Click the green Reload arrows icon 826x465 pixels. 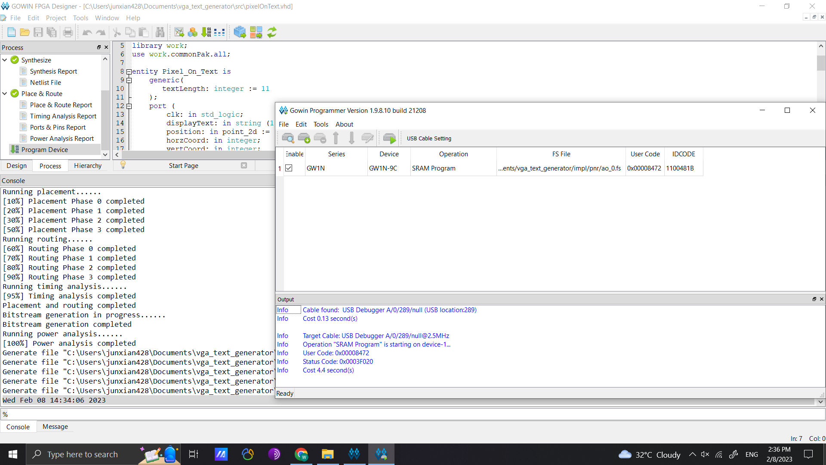point(272,32)
